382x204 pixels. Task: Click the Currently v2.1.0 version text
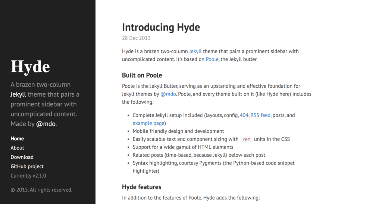[28, 176]
